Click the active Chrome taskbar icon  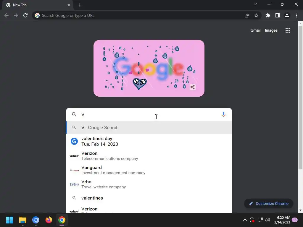point(62,220)
